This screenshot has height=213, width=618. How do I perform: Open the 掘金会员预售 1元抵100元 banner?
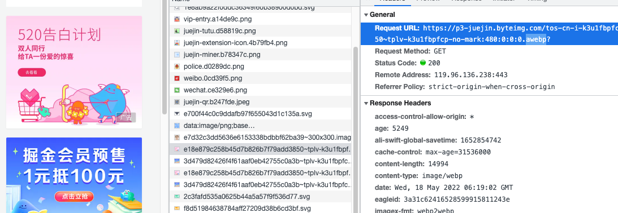[74, 175]
